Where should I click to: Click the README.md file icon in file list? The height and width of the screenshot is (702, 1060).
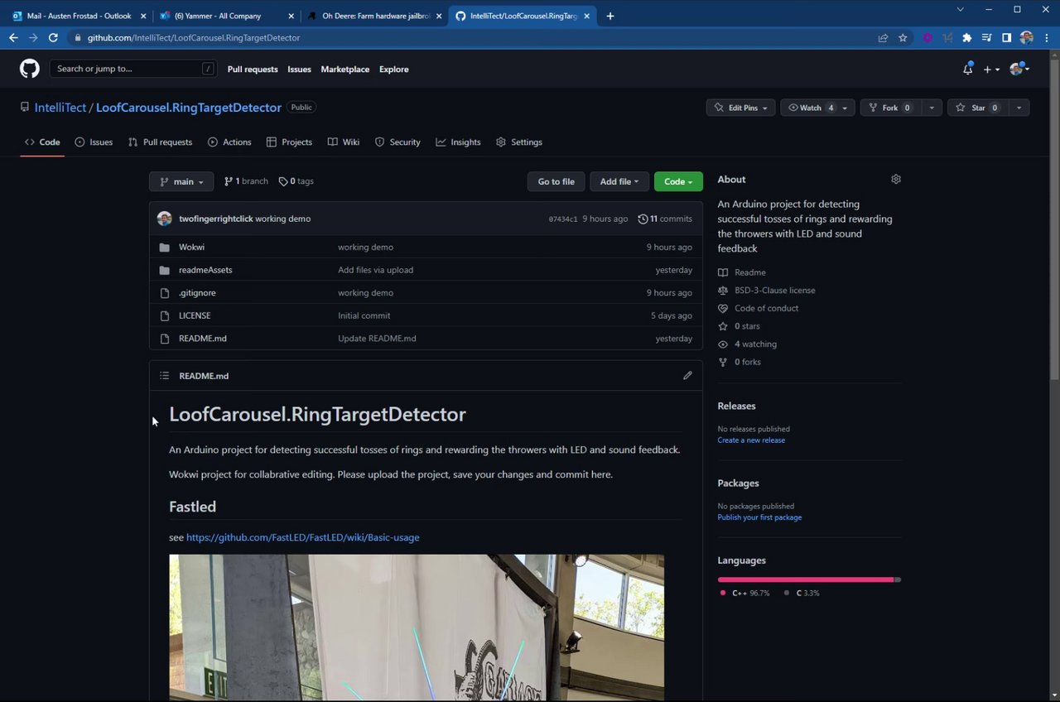pos(164,339)
